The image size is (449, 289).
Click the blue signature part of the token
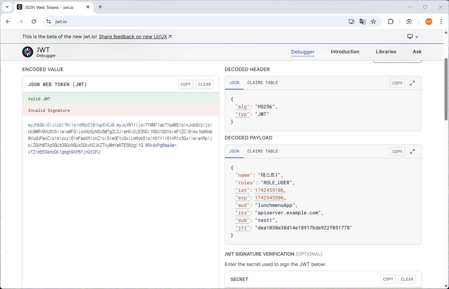(102, 149)
